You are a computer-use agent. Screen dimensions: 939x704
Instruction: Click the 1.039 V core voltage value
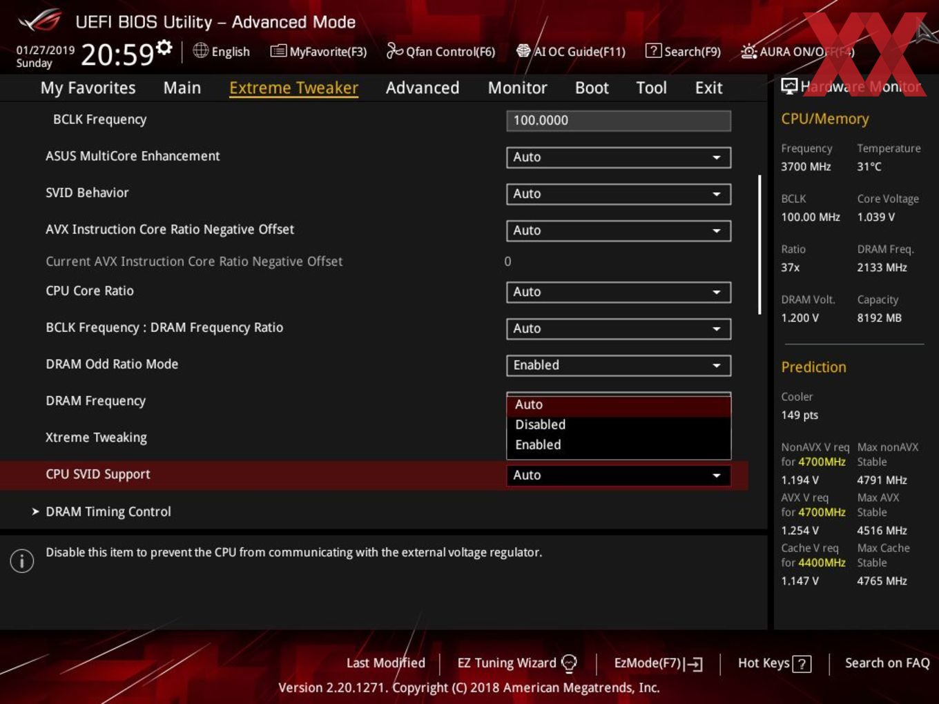click(875, 217)
